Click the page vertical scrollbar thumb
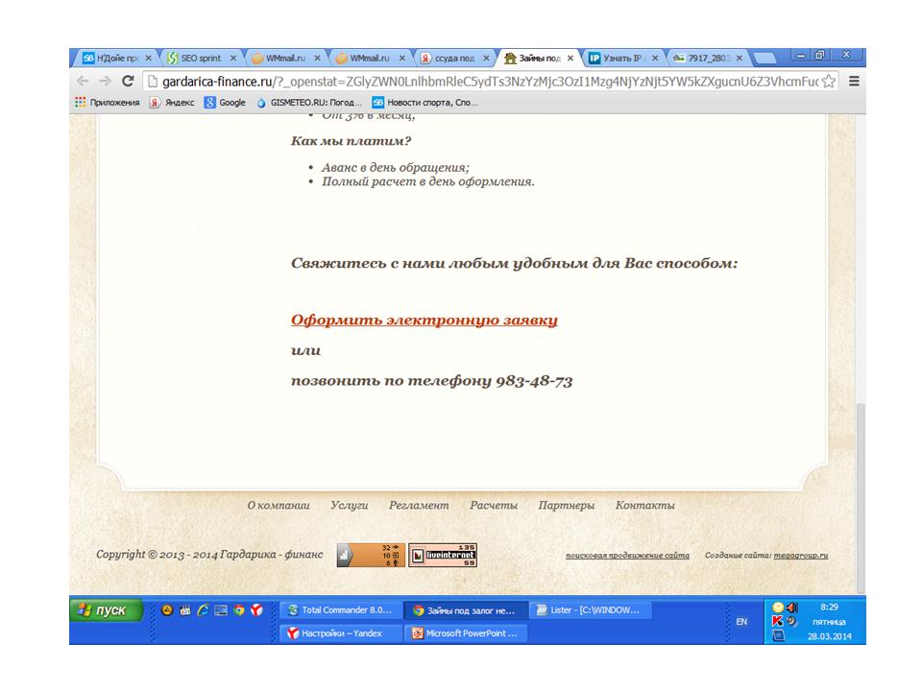Image resolution: width=922 pixels, height=691 pixels. tap(861, 498)
